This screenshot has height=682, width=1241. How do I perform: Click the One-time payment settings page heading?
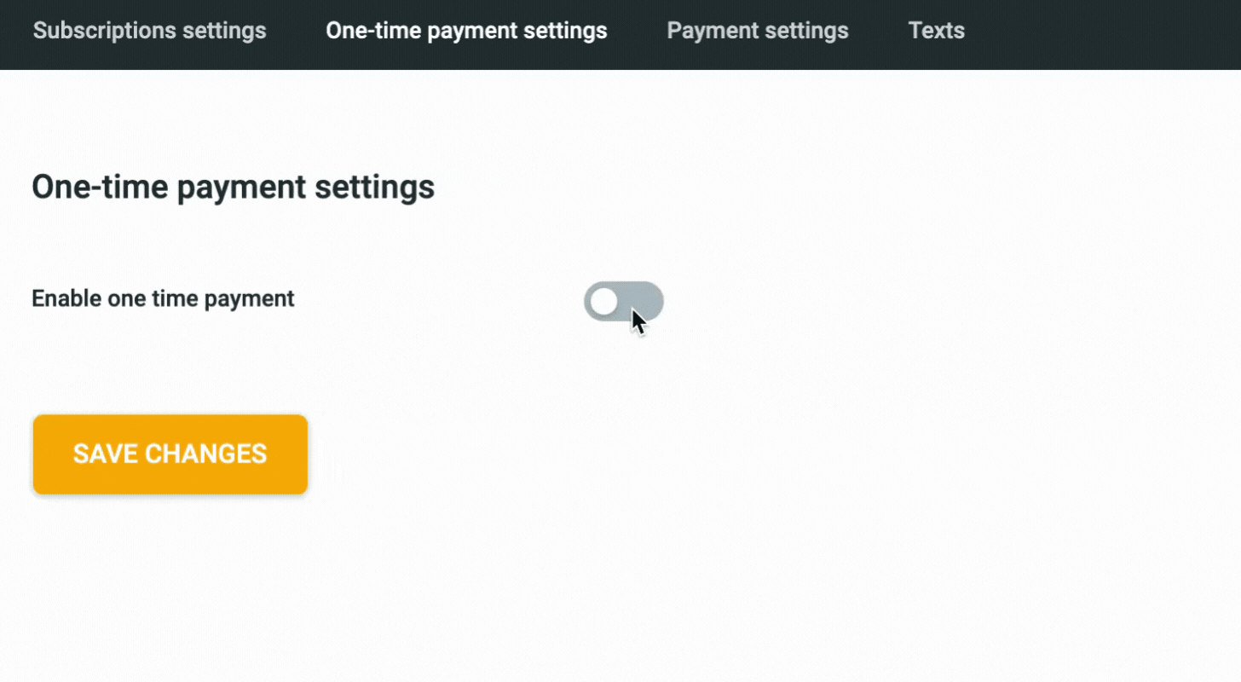click(x=233, y=188)
